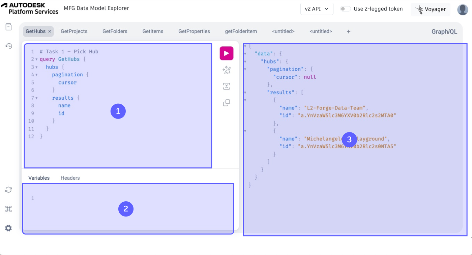Collapse the hubs block on line 3
Viewport: 472px width, 255px height.
click(x=36, y=67)
